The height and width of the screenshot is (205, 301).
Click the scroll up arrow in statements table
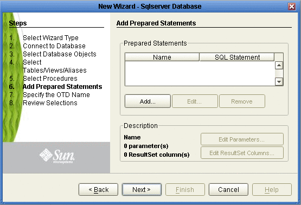(279, 66)
